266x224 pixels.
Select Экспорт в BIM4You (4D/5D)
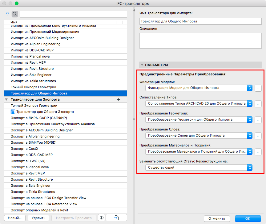[x=66, y=142]
